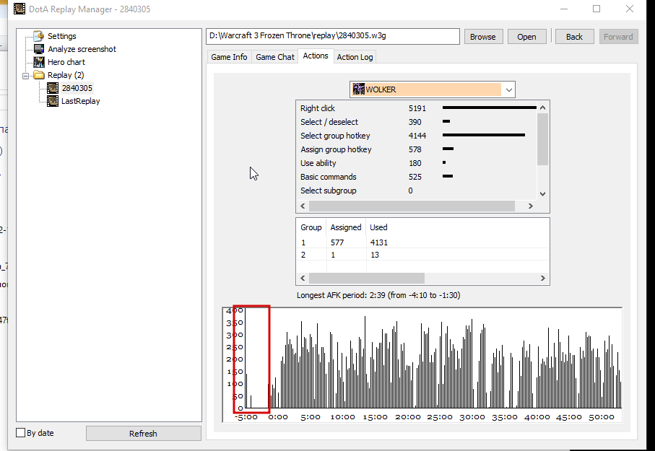Switch to the Game Info tab
This screenshot has width=655, height=451.
229,57
